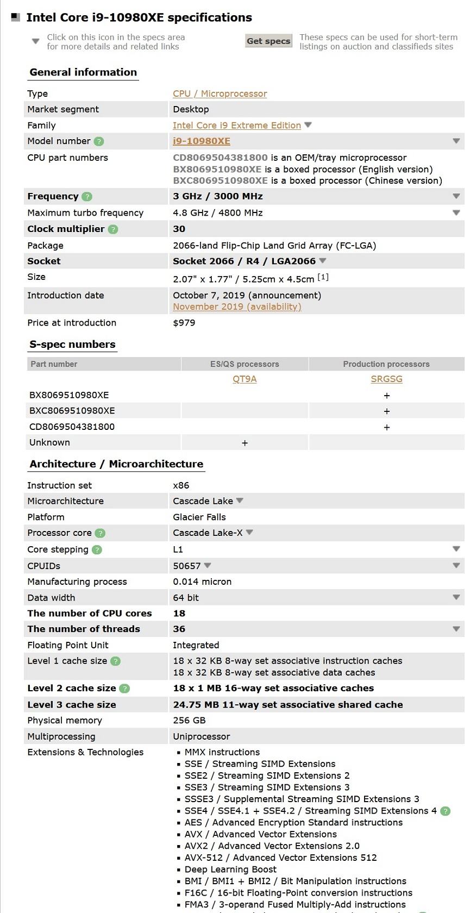Expand the Model number row details arrow

[456, 141]
